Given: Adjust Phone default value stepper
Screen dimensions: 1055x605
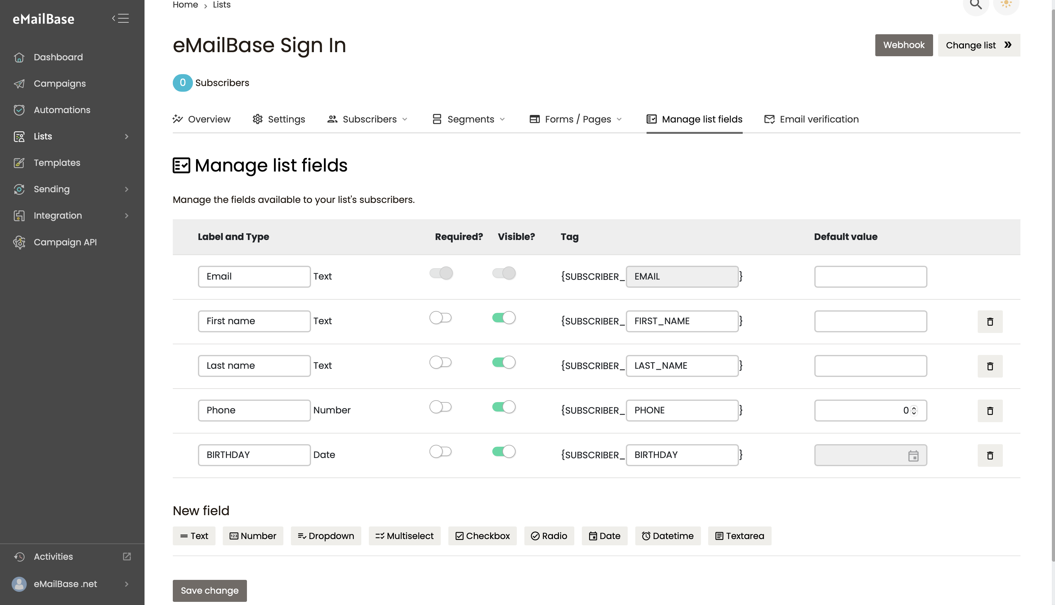Looking at the screenshot, I should [914, 411].
